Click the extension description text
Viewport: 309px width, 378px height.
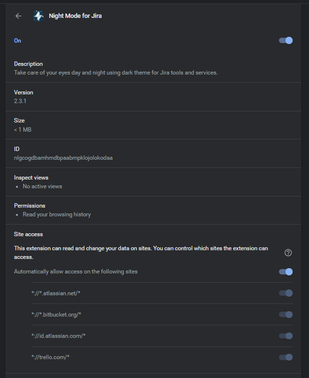click(x=116, y=73)
